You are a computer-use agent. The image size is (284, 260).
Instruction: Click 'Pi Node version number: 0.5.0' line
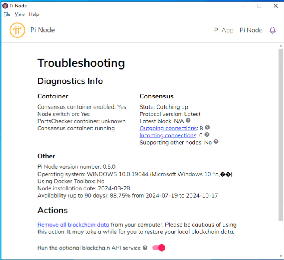coord(76,167)
